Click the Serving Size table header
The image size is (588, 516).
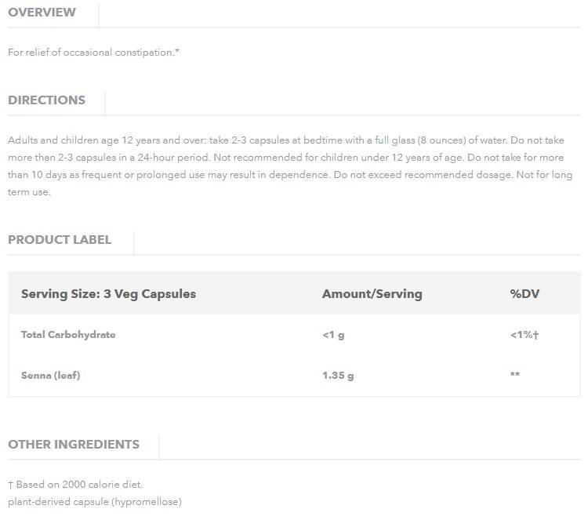(x=108, y=294)
